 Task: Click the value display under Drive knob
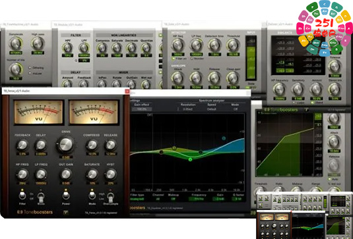point(66,157)
